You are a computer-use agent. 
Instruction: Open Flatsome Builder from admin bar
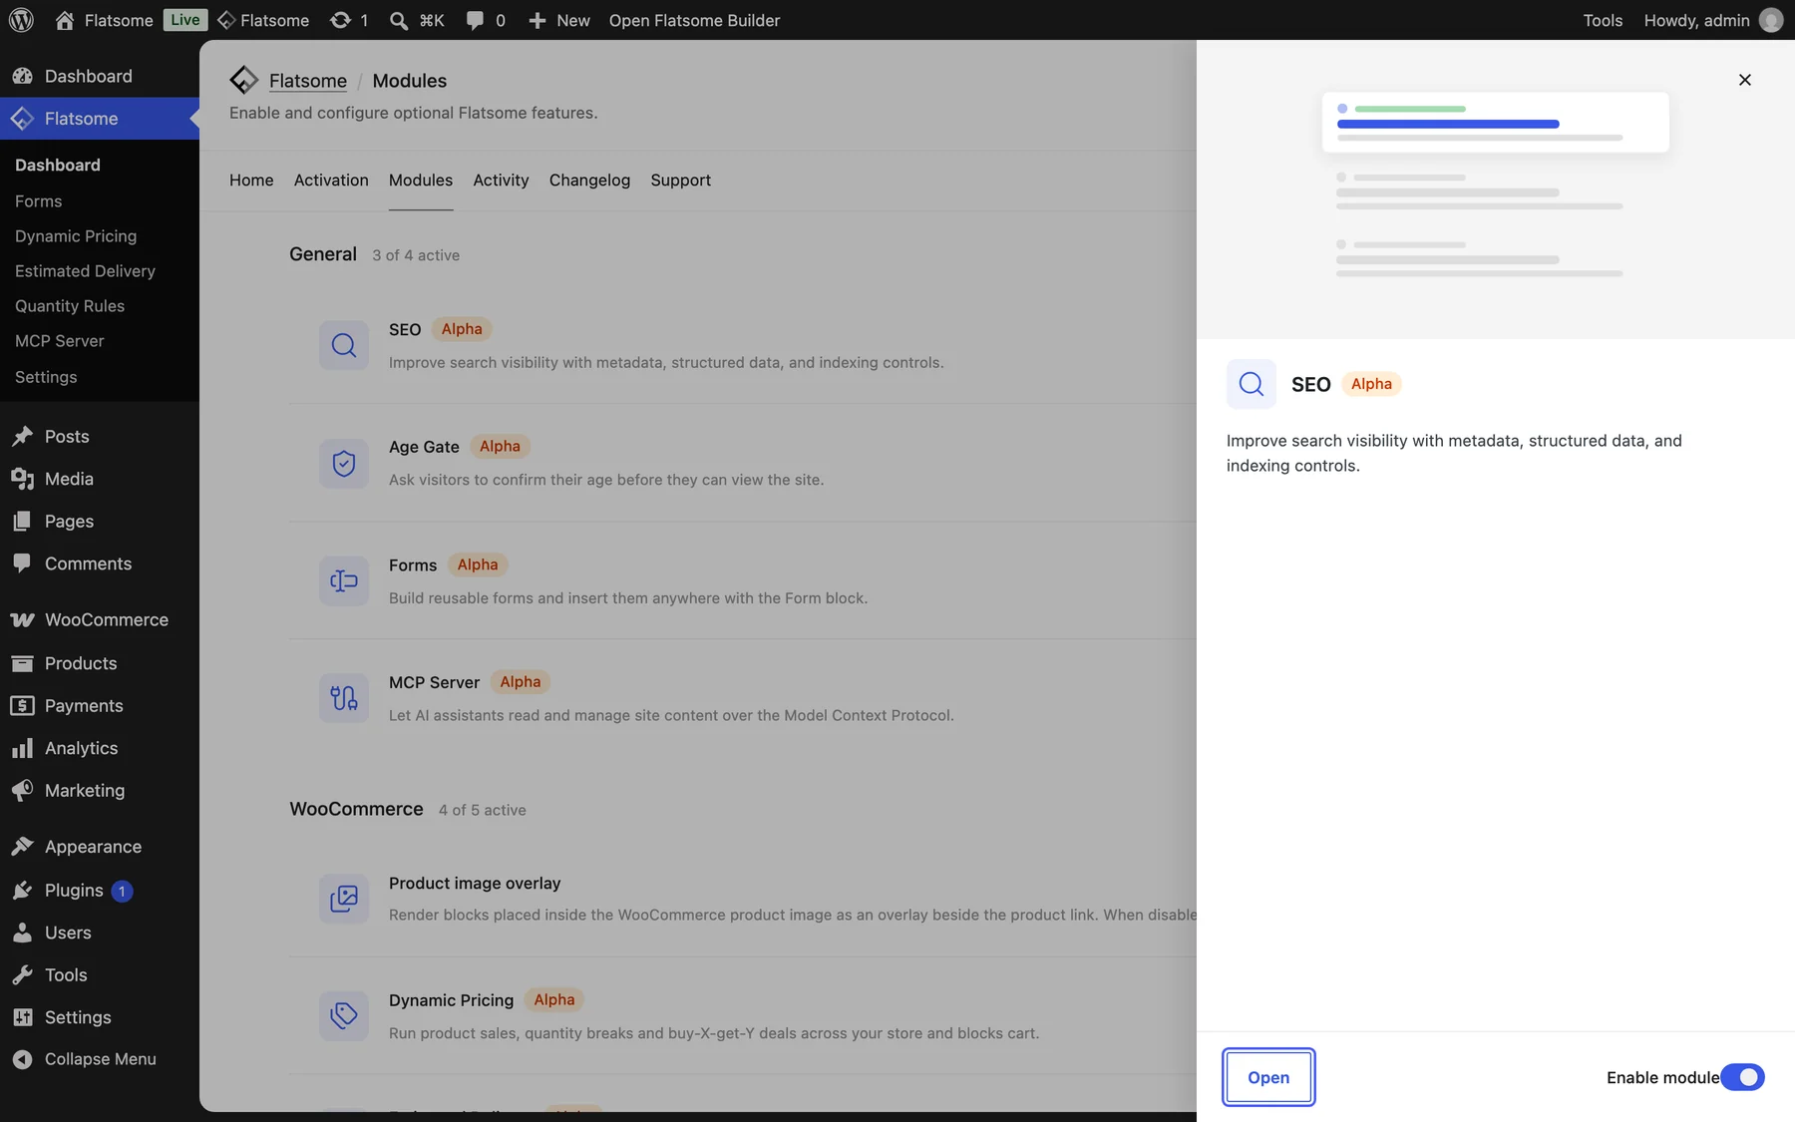694,20
